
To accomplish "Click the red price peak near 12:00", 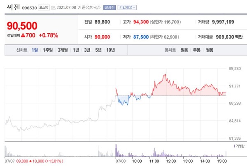I will (x=165, y=75).
